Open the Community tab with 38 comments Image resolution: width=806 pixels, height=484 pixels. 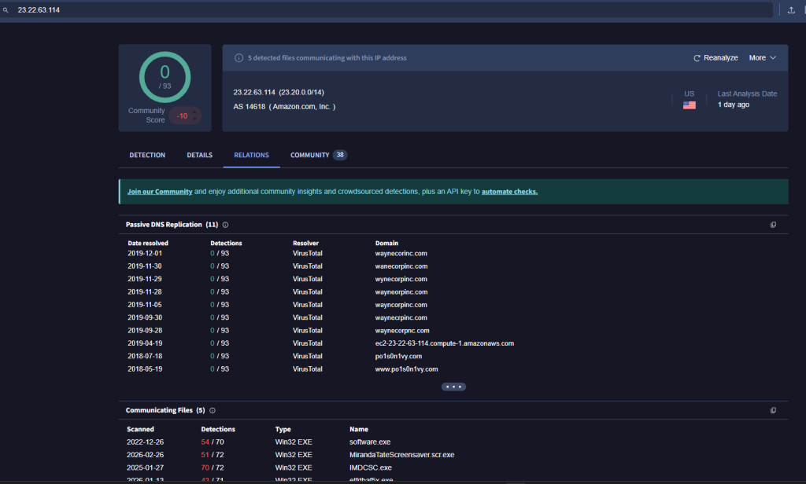[x=318, y=156]
